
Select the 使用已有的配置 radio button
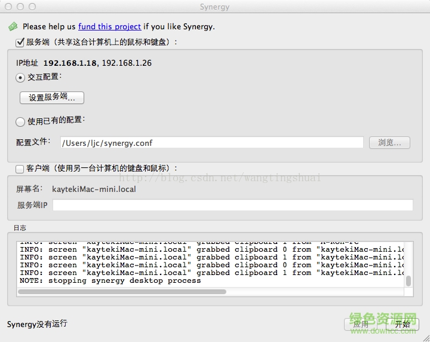coord(20,121)
